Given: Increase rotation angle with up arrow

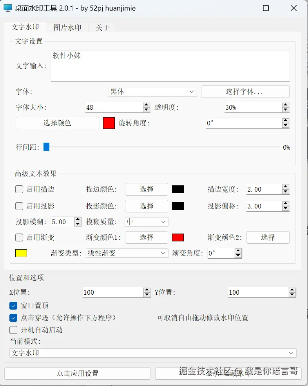Looking at the screenshot, I should click(x=285, y=121).
